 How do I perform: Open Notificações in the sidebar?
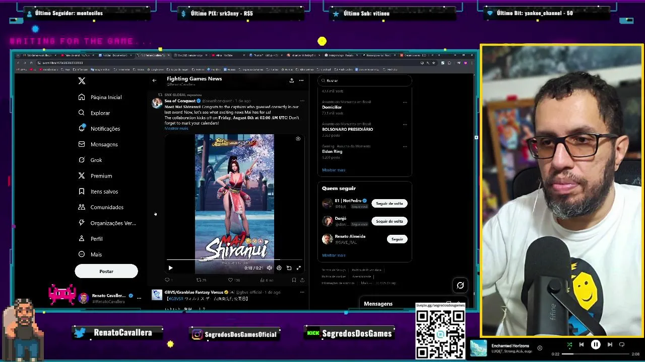(x=99, y=129)
